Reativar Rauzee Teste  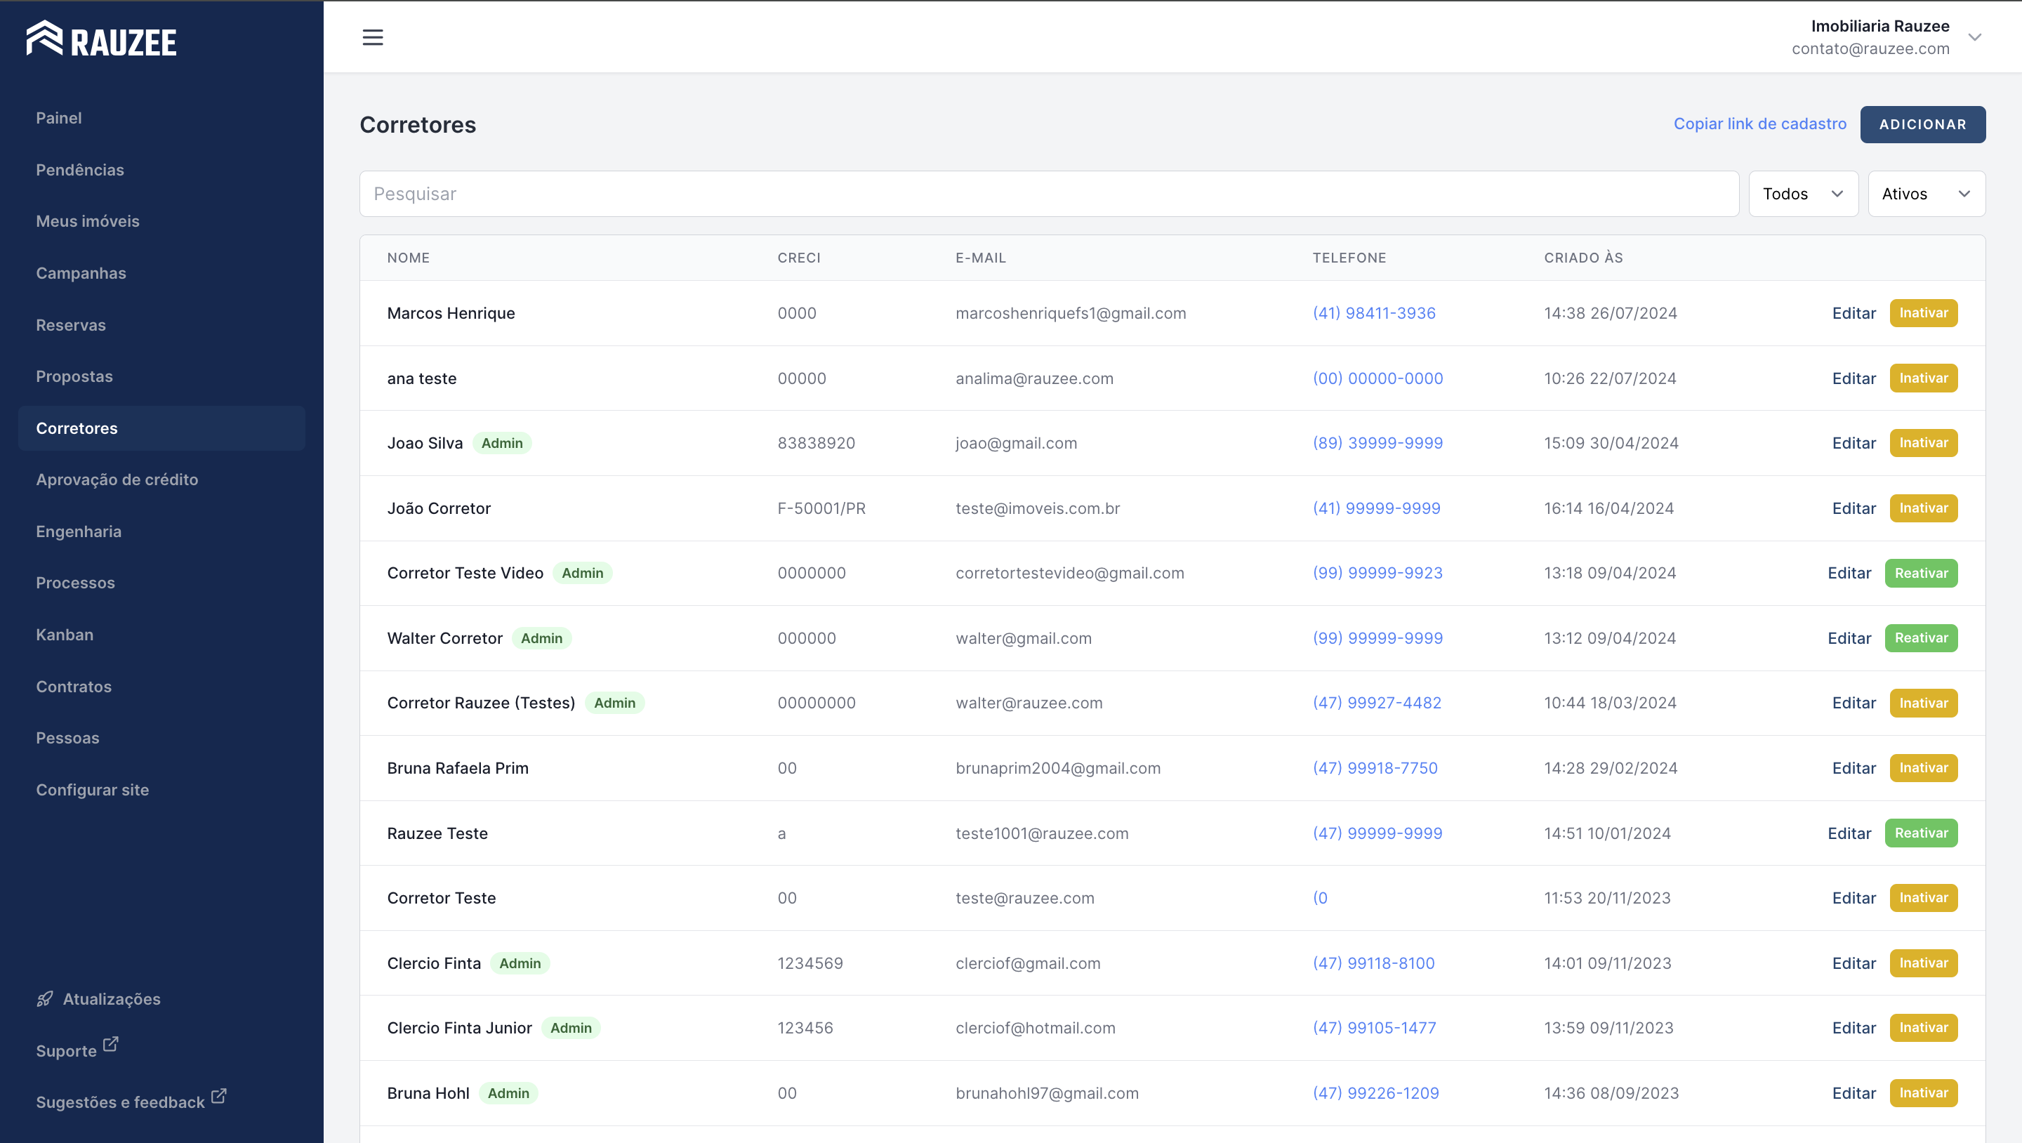point(1921,833)
